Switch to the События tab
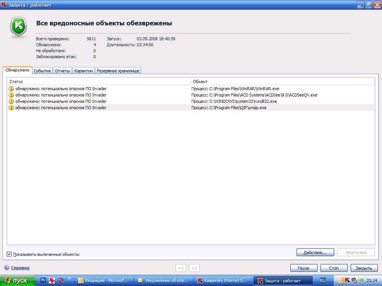 click(42, 71)
